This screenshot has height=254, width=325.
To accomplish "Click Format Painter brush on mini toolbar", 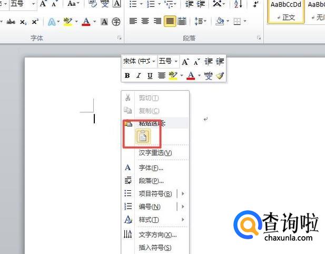I will click(220, 75).
